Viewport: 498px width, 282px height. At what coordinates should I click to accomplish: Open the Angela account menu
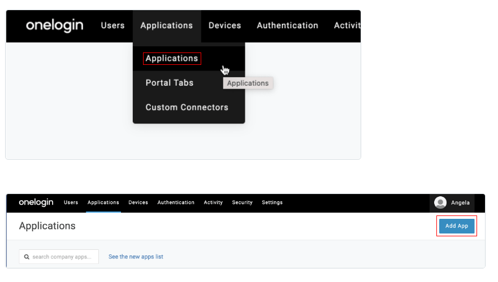click(460, 202)
